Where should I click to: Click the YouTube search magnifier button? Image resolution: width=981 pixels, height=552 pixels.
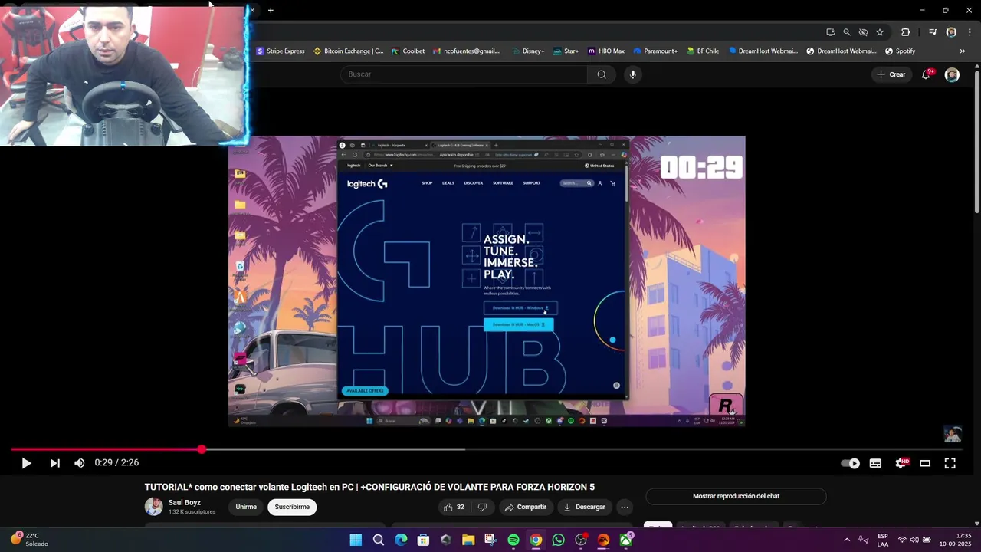[x=602, y=74]
